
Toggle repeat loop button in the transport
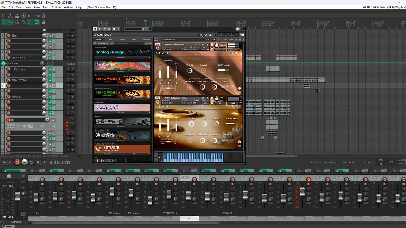pos(32,162)
